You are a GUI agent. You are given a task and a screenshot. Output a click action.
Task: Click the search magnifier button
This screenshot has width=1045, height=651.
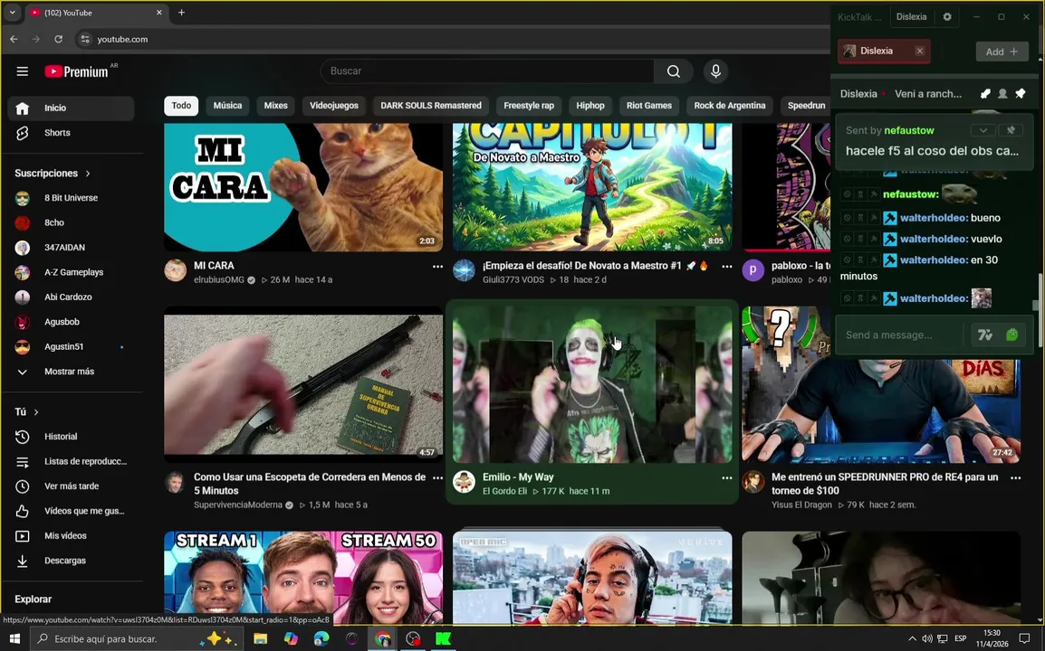coord(673,71)
